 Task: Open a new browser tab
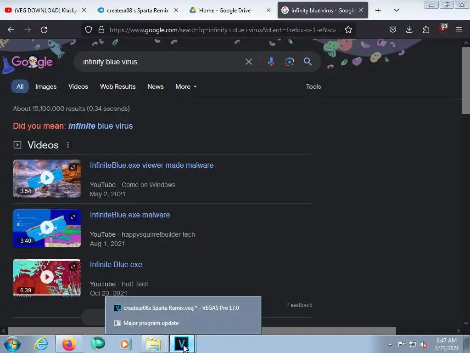(378, 11)
